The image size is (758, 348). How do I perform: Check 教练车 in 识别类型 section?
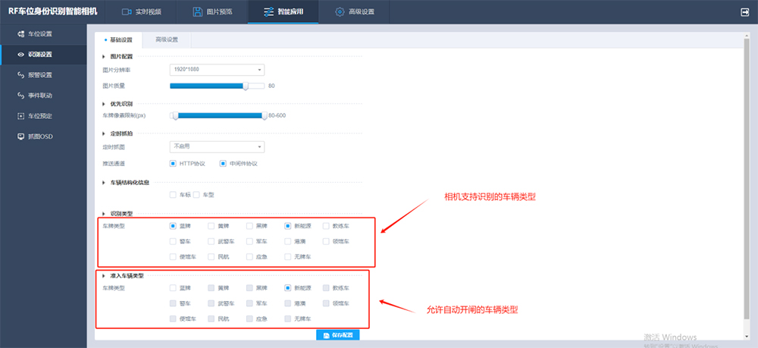pyautogui.click(x=326, y=226)
